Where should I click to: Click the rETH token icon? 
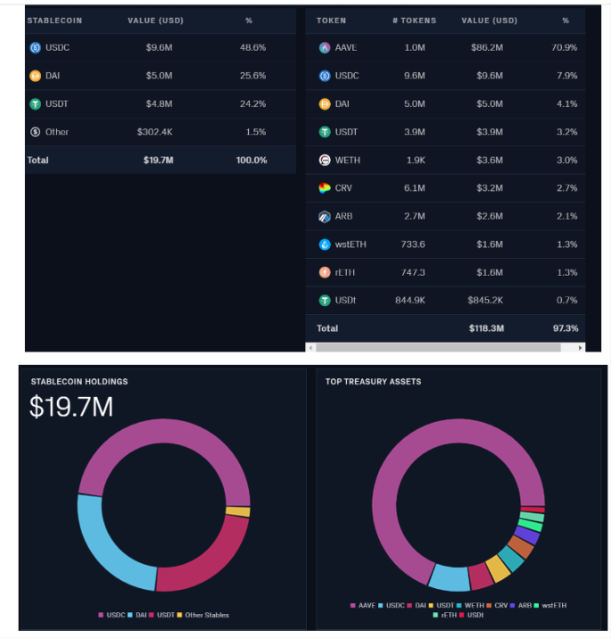tap(325, 272)
